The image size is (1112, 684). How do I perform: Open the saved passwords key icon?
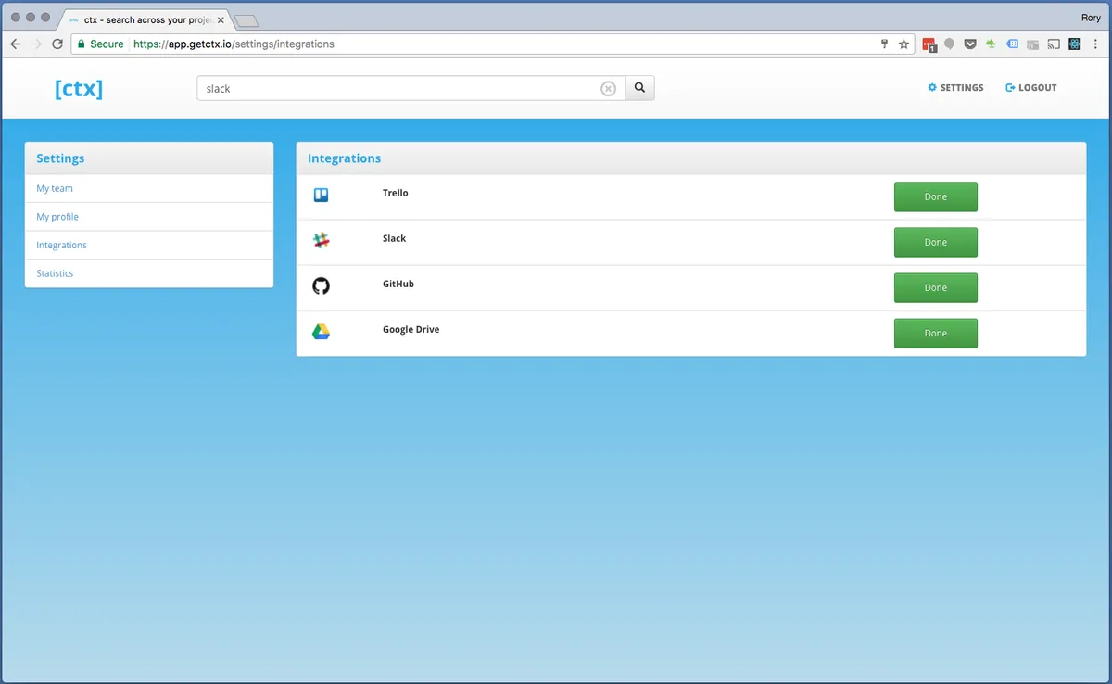pyautogui.click(x=884, y=44)
